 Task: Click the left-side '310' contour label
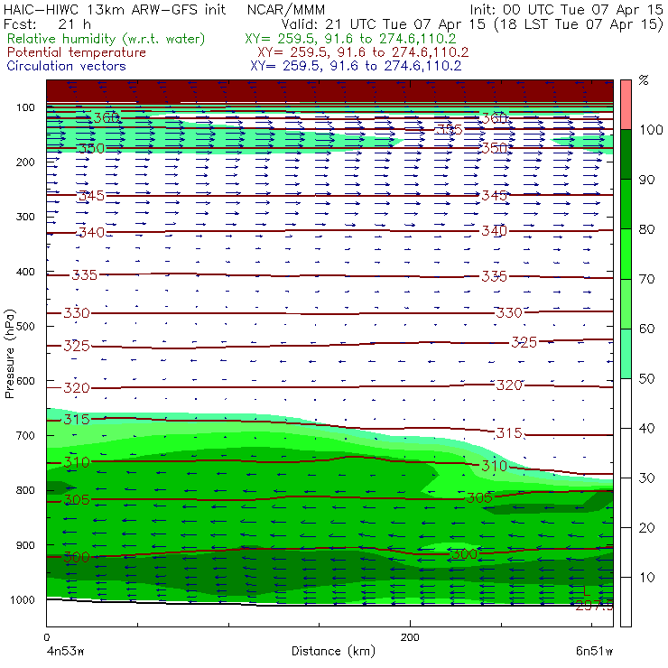pos(77,462)
